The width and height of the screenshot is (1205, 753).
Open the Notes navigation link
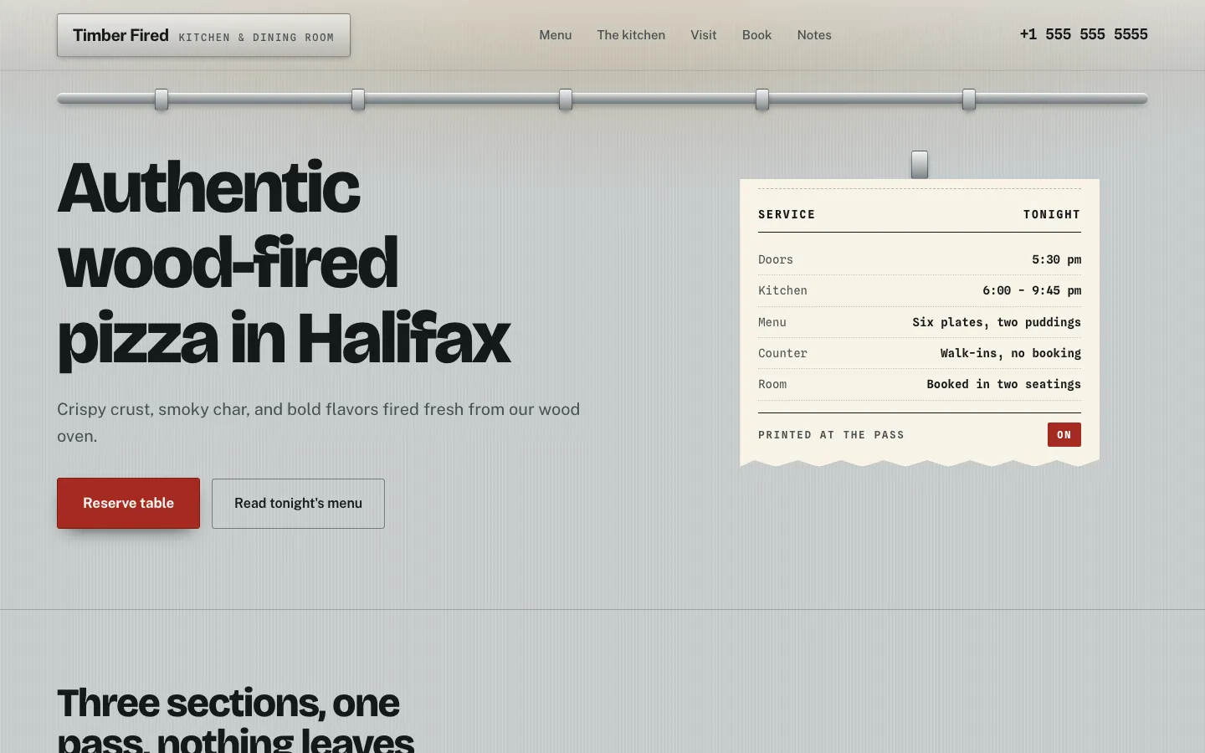[x=814, y=35]
